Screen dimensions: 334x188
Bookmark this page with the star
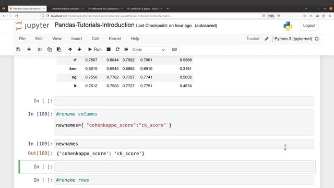(278, 16)
